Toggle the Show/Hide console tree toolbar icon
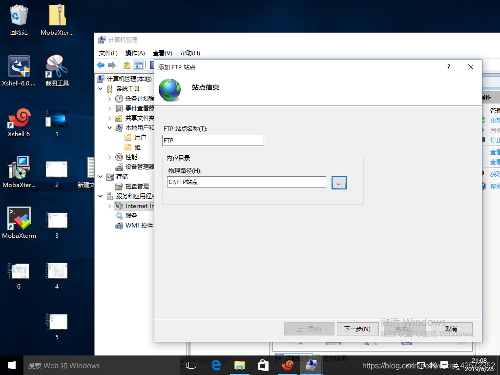Viewport: 500px width, 375px height. click(138, 65)
